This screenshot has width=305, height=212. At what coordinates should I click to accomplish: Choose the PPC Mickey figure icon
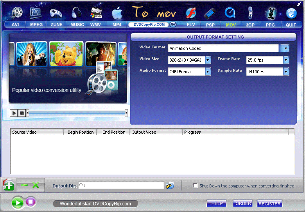pos(271,13)
